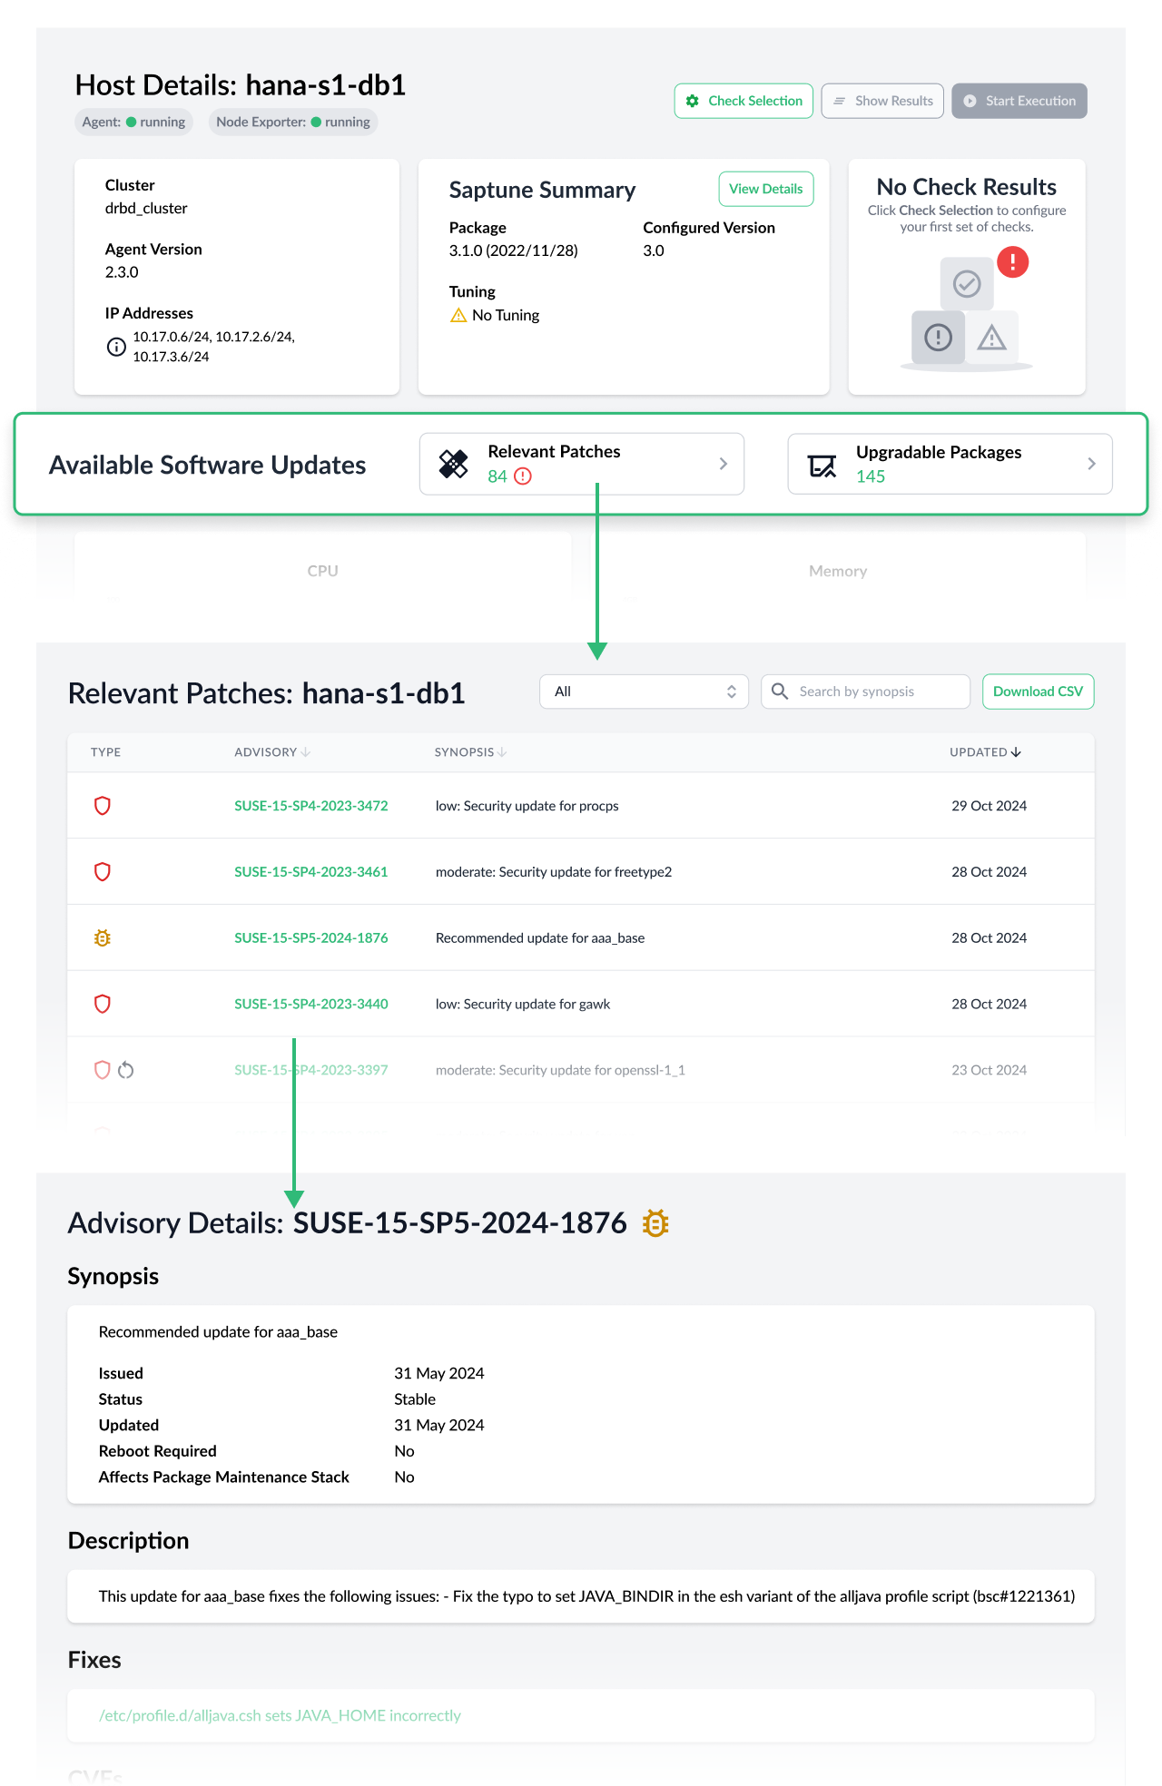Click 'Recommended update for aaa_base' table synopsis
Image resolution: width=1162 pixels, height=1786 pixels.
[x=540, y=938]
